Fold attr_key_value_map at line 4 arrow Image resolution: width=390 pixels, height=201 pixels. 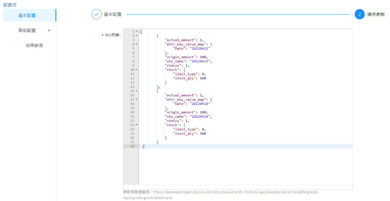click(137, 44)
